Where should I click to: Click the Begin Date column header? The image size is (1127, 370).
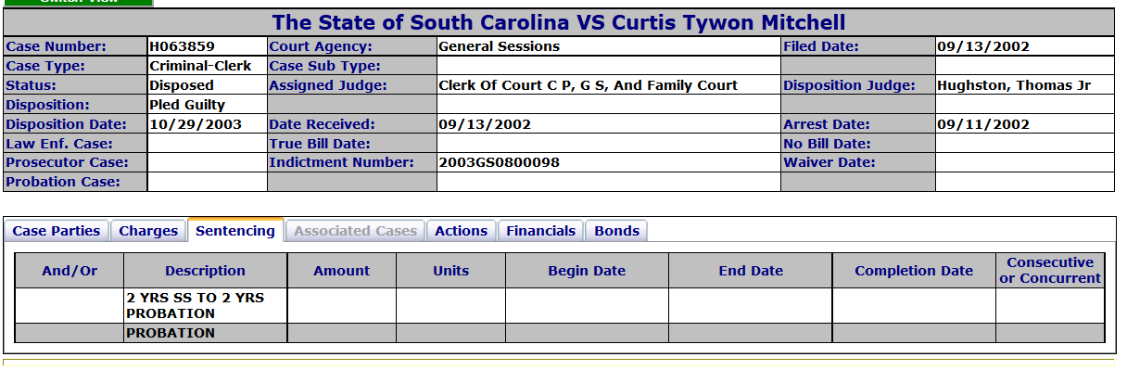click(587, 271)
